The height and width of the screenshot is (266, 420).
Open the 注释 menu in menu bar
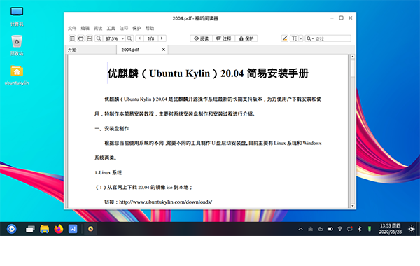click(x=124, y=28)
